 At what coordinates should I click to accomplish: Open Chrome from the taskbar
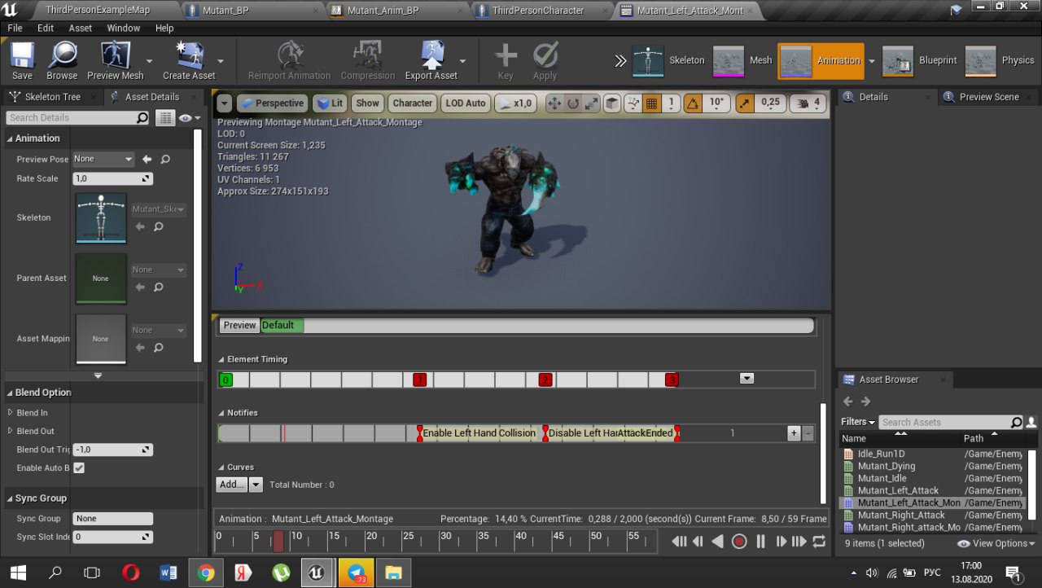pos(205,573)
